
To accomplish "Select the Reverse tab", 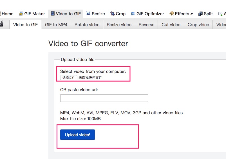I will (146, 25).
